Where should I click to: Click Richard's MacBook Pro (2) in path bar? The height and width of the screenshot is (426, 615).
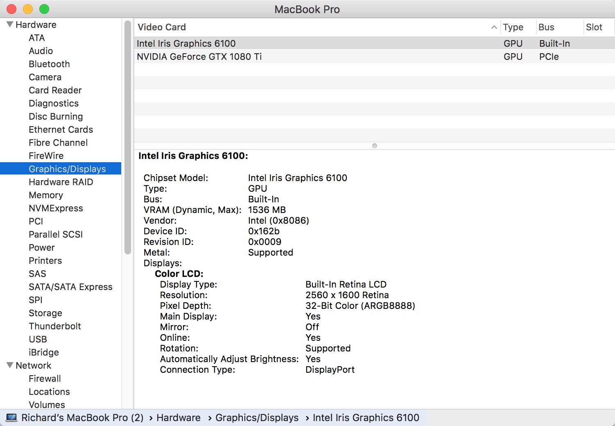click(82, 418)
